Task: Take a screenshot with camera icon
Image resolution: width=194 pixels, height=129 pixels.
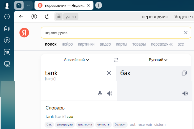Action: [x=7, y=64]
